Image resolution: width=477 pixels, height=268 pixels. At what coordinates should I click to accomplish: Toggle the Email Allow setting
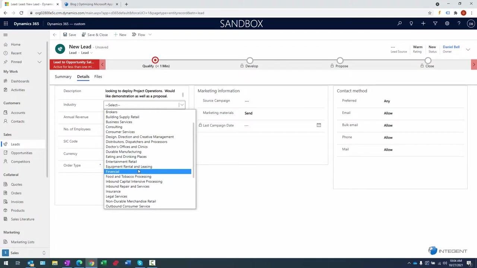[x=388, y=113]
